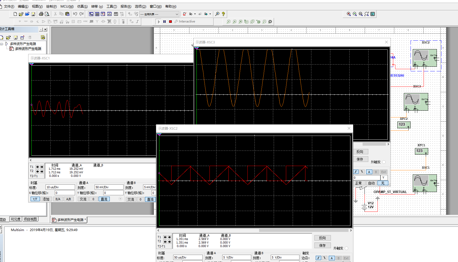The height and width of the screenshot is (262, 458).
Task: Place source component from component toolbar
Action: pyautogui.click(x=20, y=21)
